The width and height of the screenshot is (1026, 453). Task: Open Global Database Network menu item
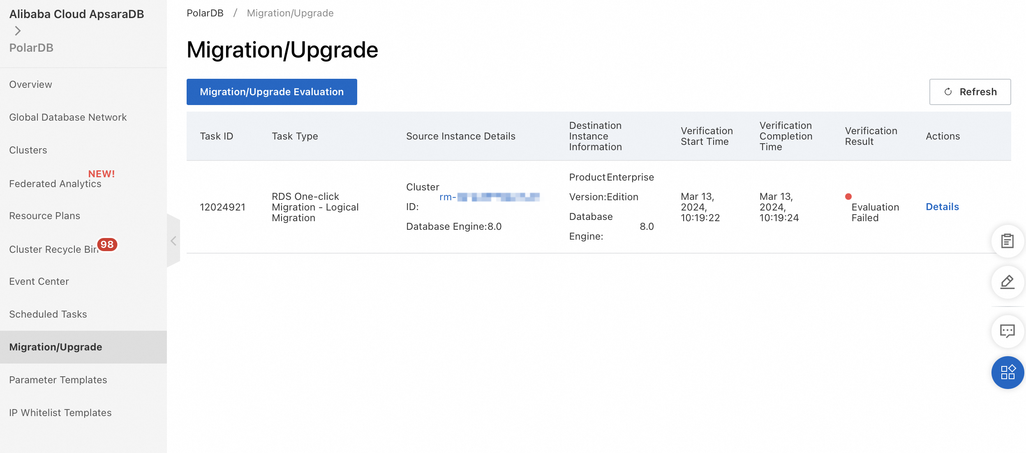point(68,117)
